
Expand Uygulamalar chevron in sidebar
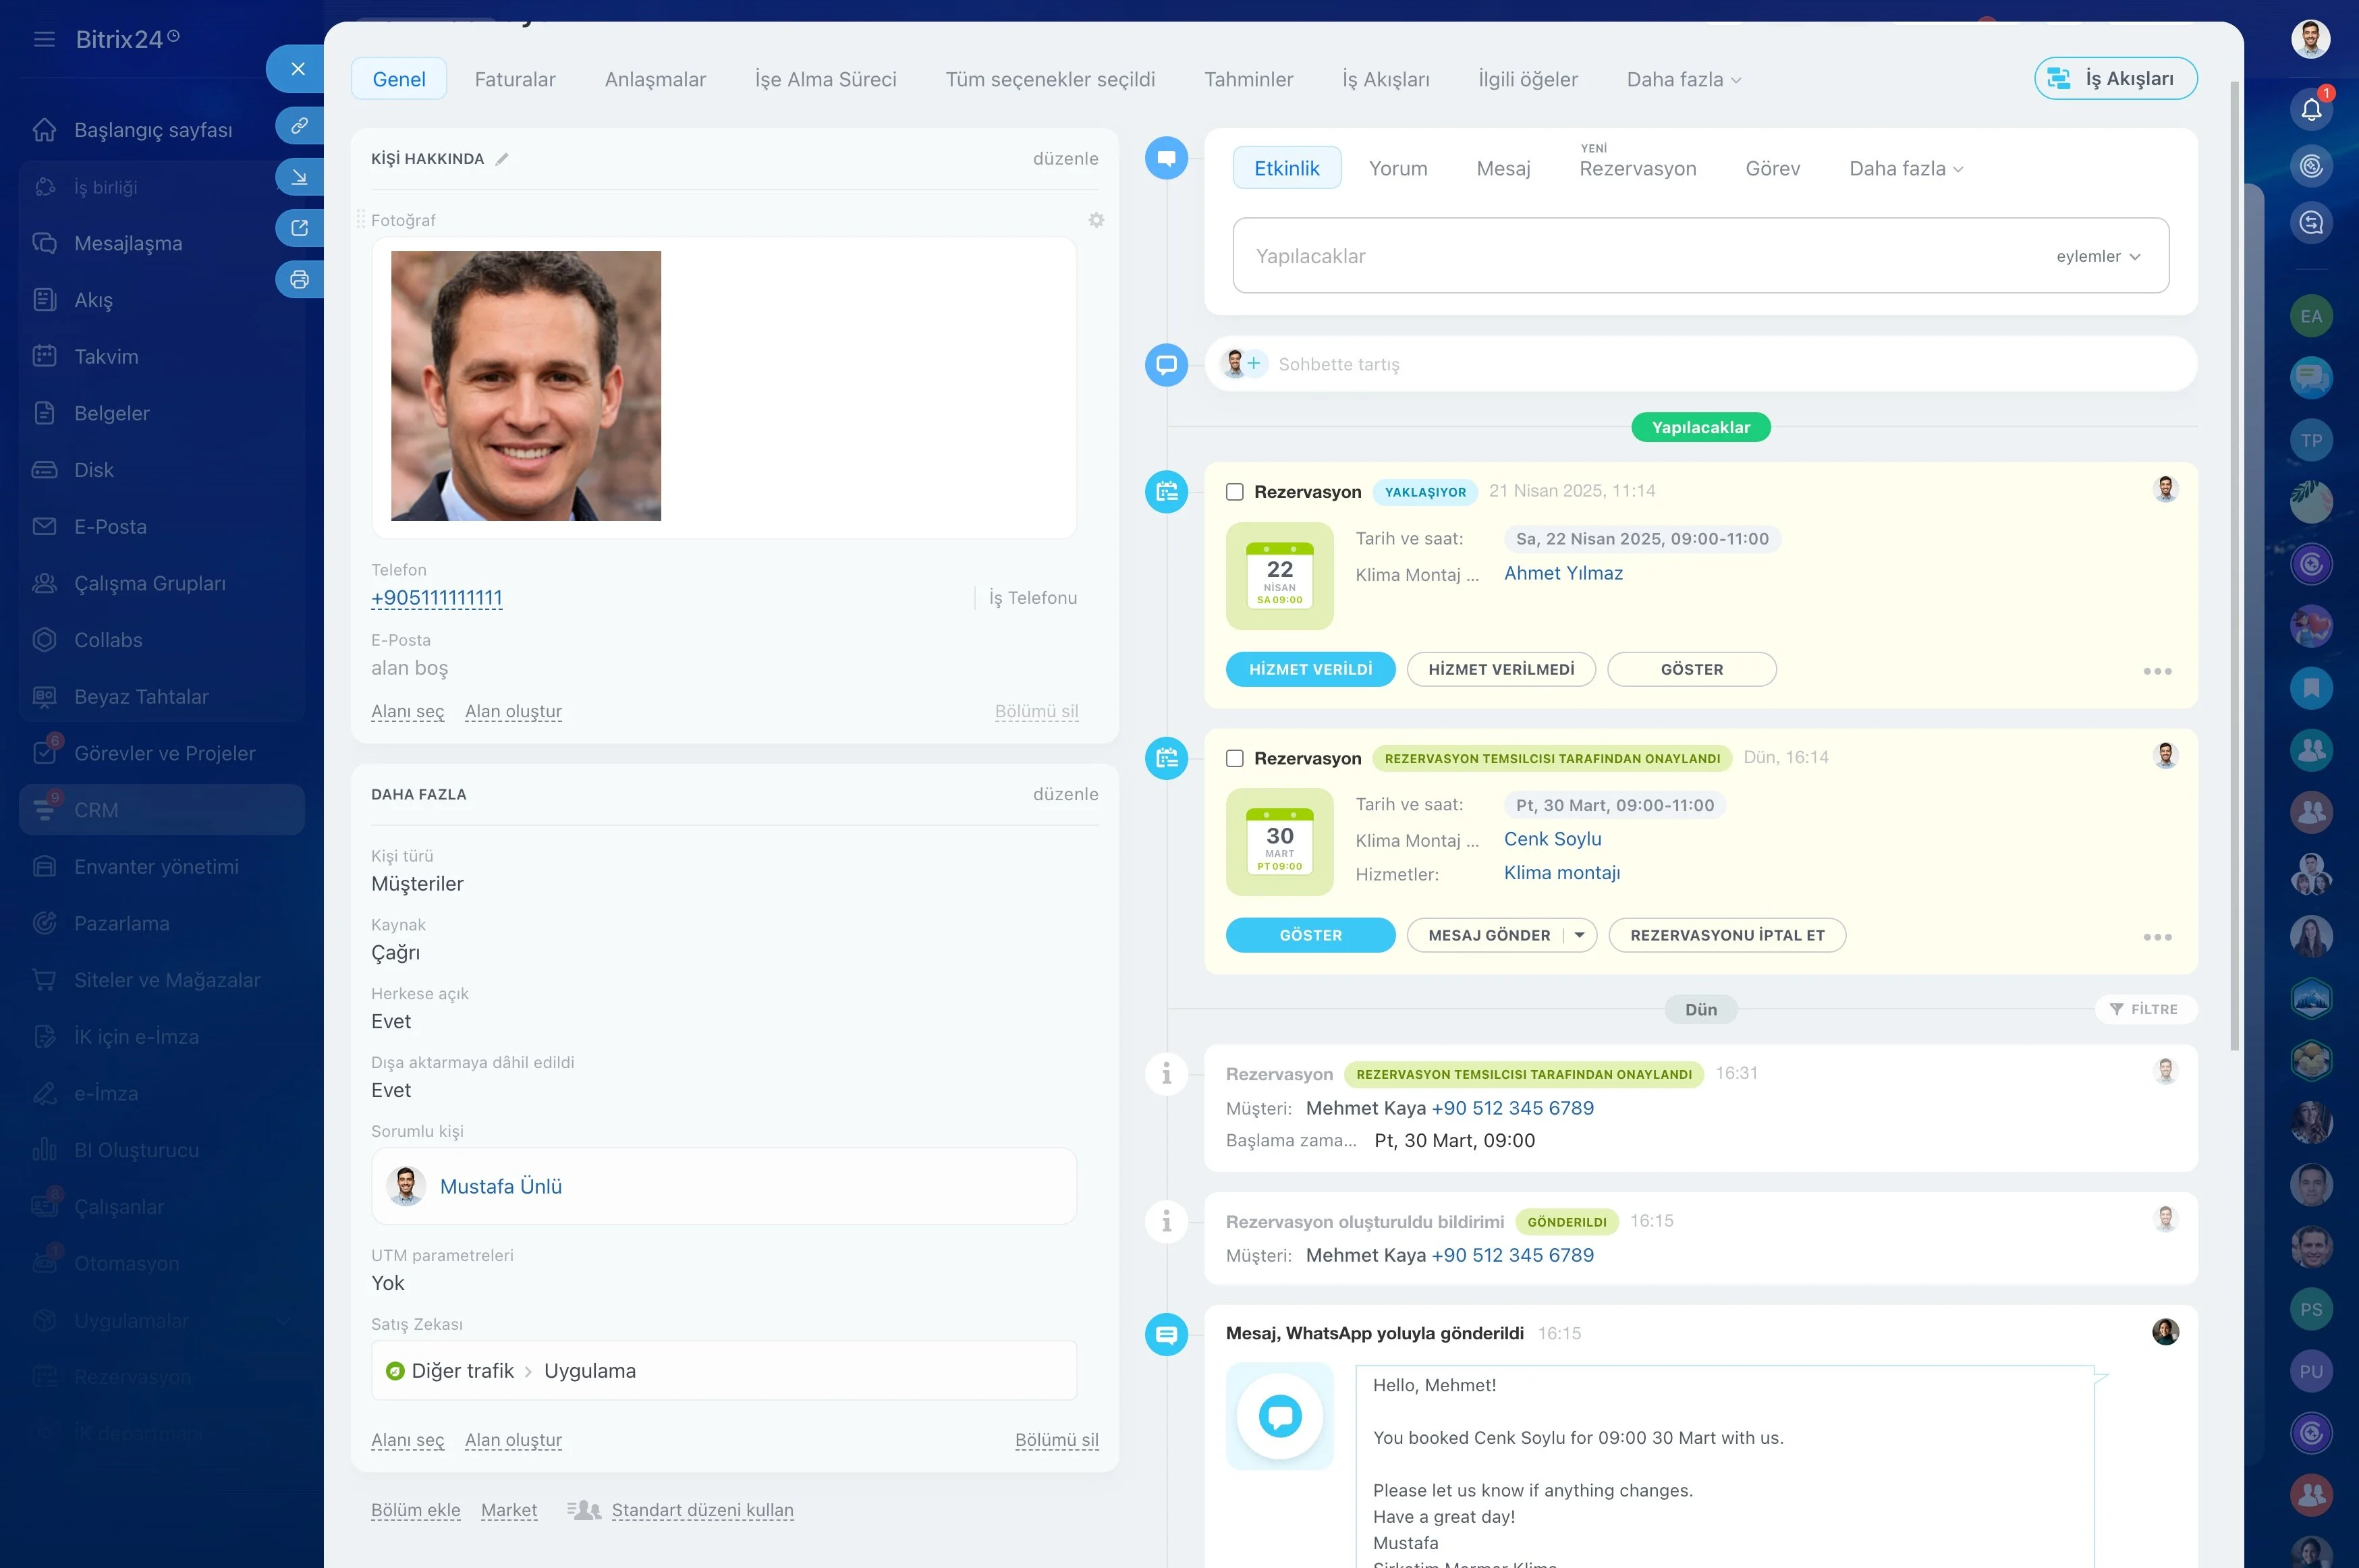point(282,1321)
